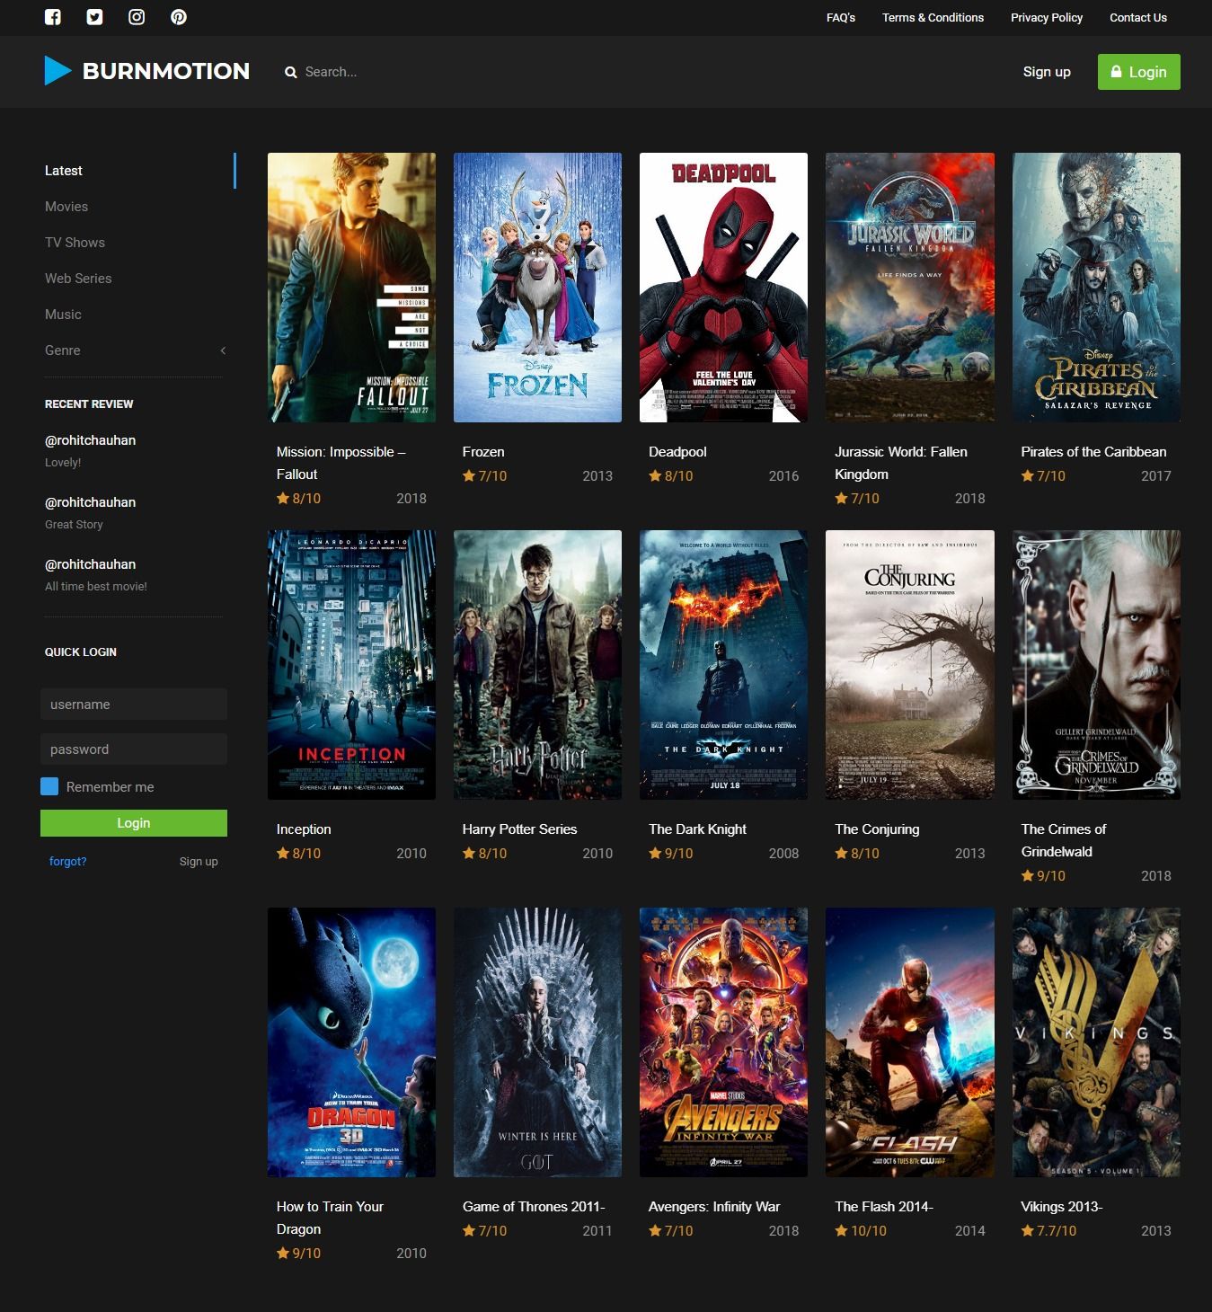This screenshot has height=1312, width=1212.
Task: Open the Avengers: Infinity War poster
Action: [x=723, y=1042]
